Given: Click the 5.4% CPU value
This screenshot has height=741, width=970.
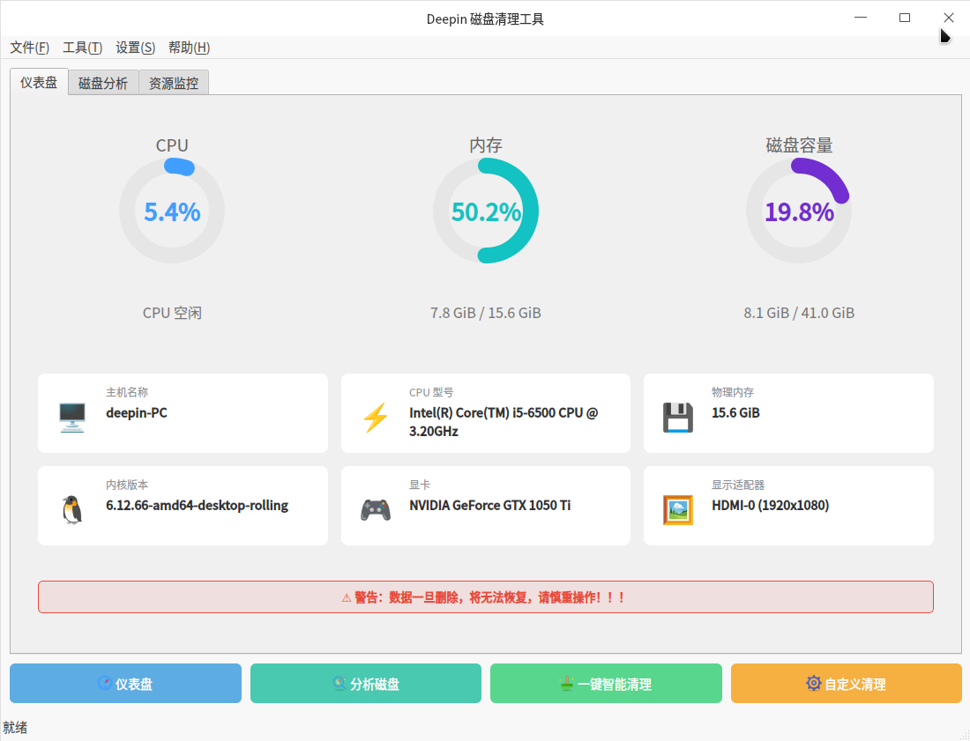Looking at the screenshot, I should [172, 212].
